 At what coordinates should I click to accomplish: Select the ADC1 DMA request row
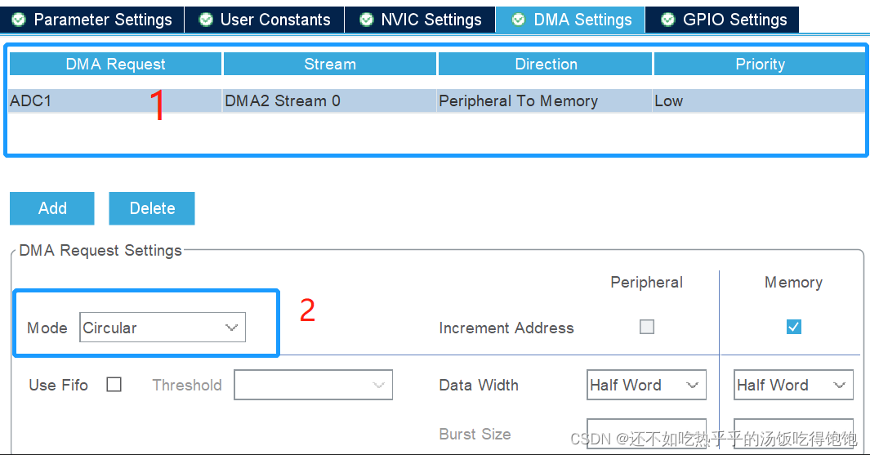tap(437, 101)
